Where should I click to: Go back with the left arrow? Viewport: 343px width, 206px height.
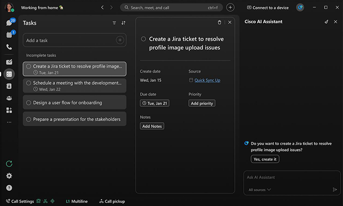coord(102,7)
